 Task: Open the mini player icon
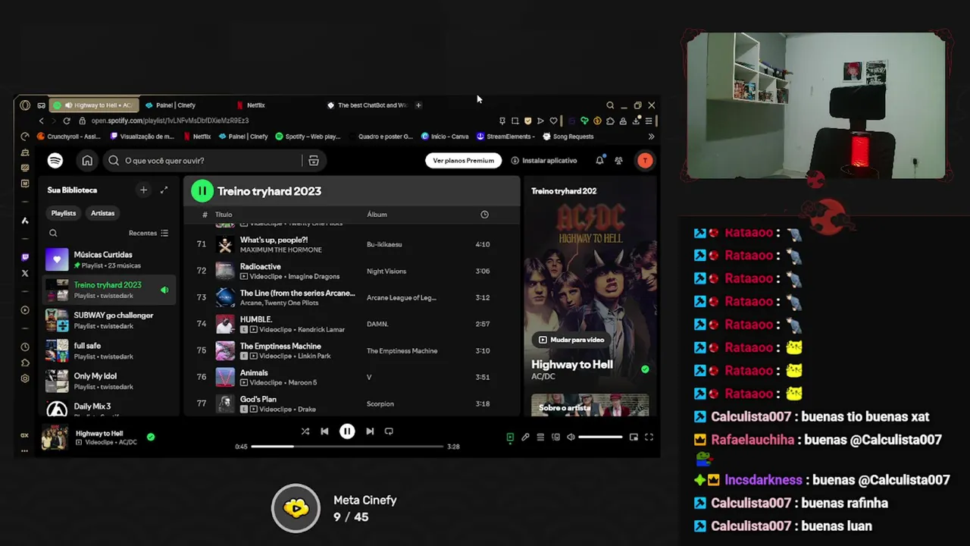[634, 438]
